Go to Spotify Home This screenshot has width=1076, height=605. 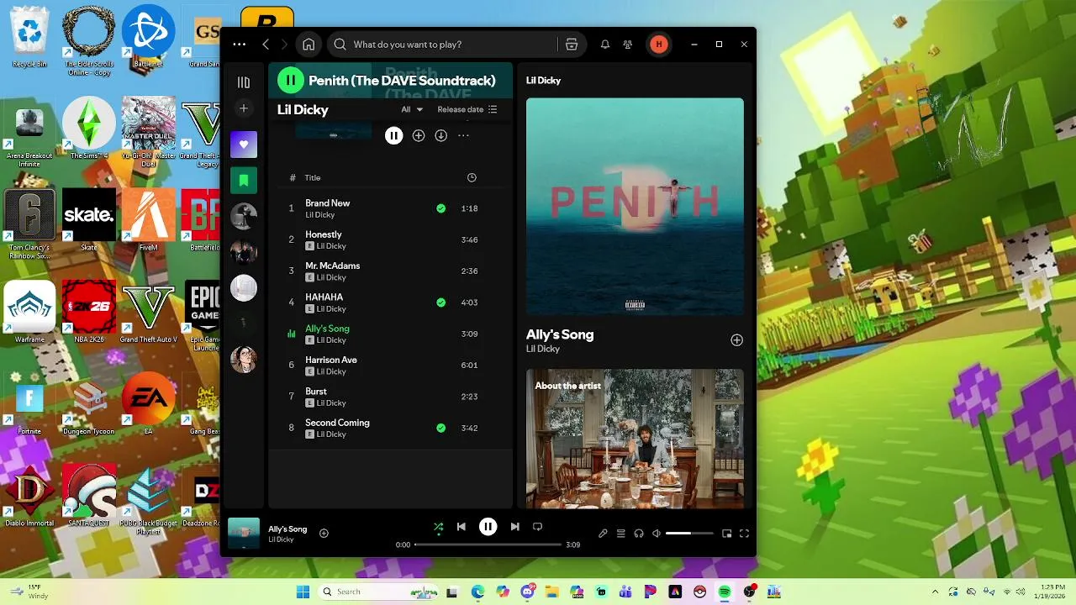(309, 45)
